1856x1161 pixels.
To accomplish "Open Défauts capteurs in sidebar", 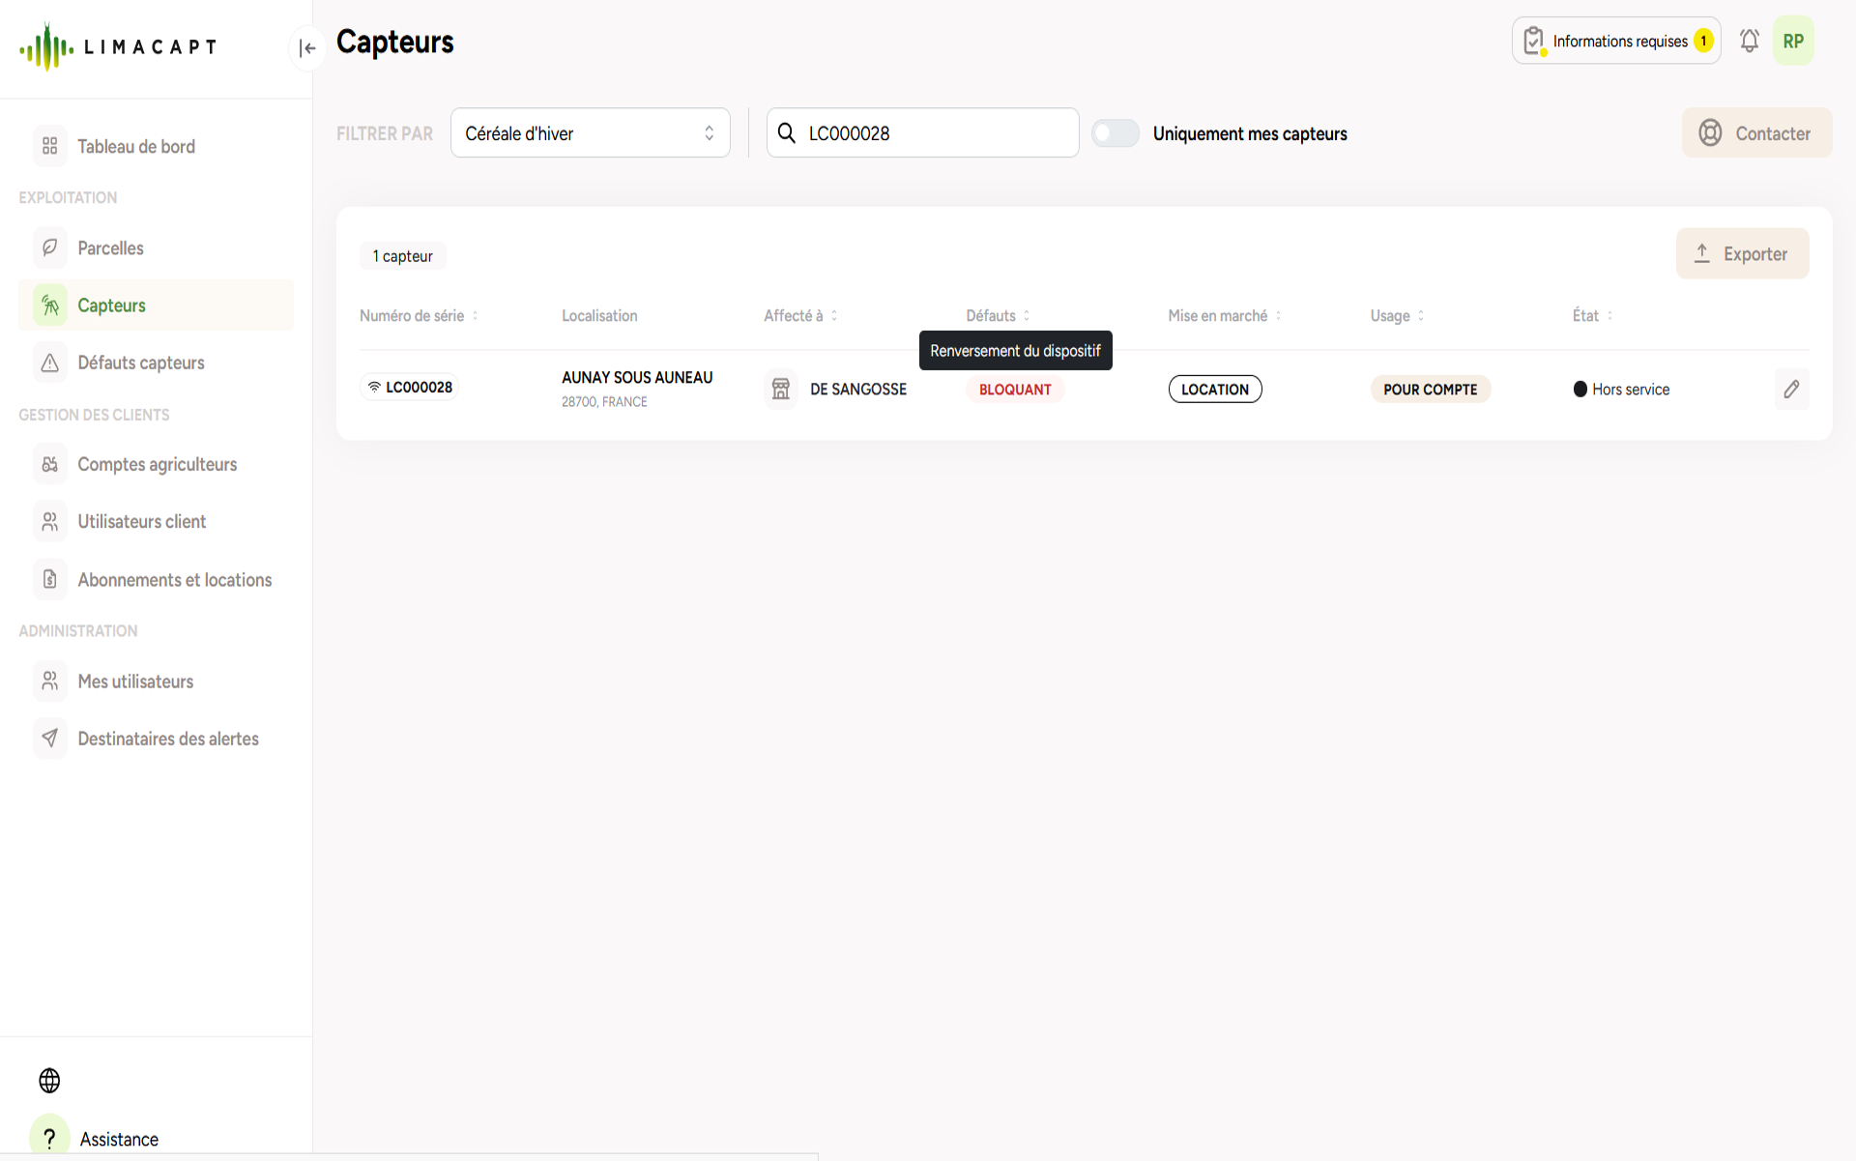I will 140,363.
